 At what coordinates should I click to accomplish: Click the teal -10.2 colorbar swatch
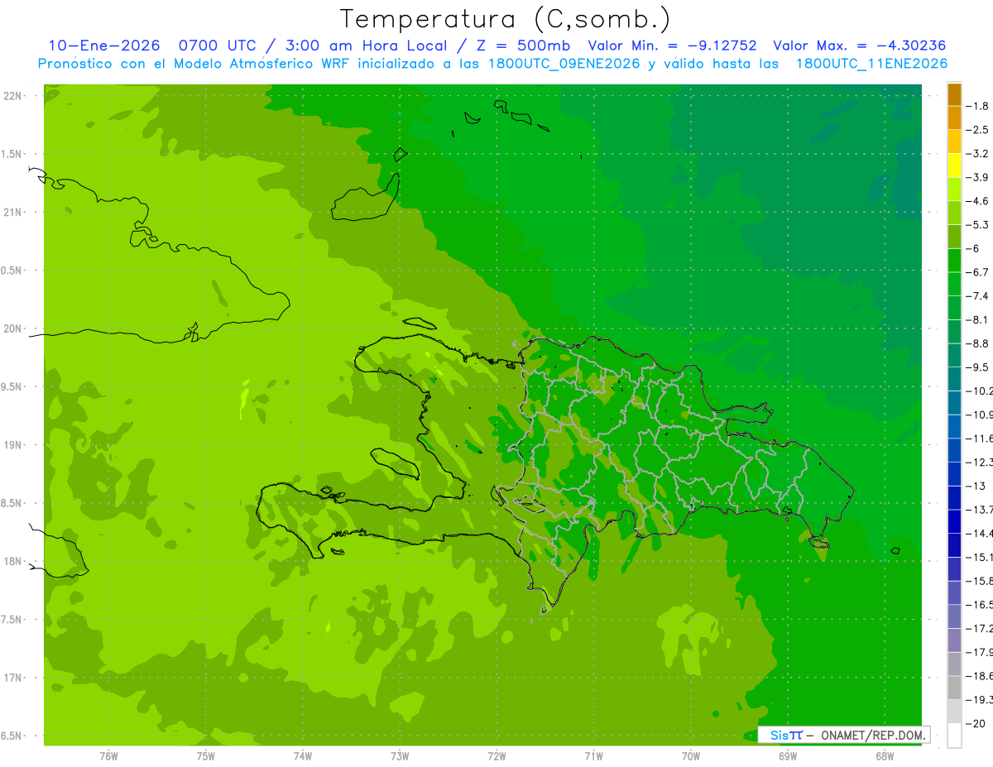954,379
